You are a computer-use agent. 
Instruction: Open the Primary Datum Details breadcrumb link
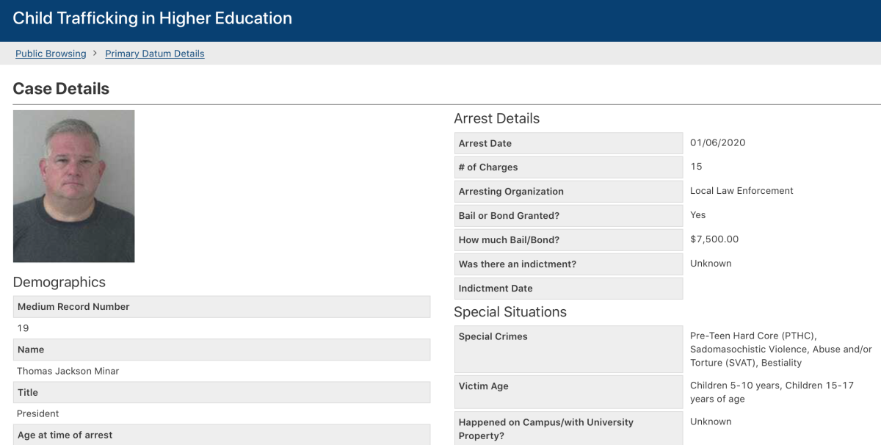click(155, 54)
